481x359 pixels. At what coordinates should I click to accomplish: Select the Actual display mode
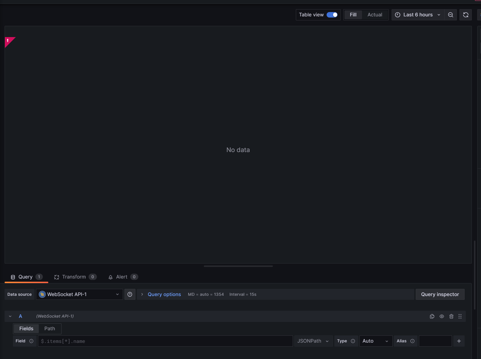pyautogui.click(x=375, y=15)
